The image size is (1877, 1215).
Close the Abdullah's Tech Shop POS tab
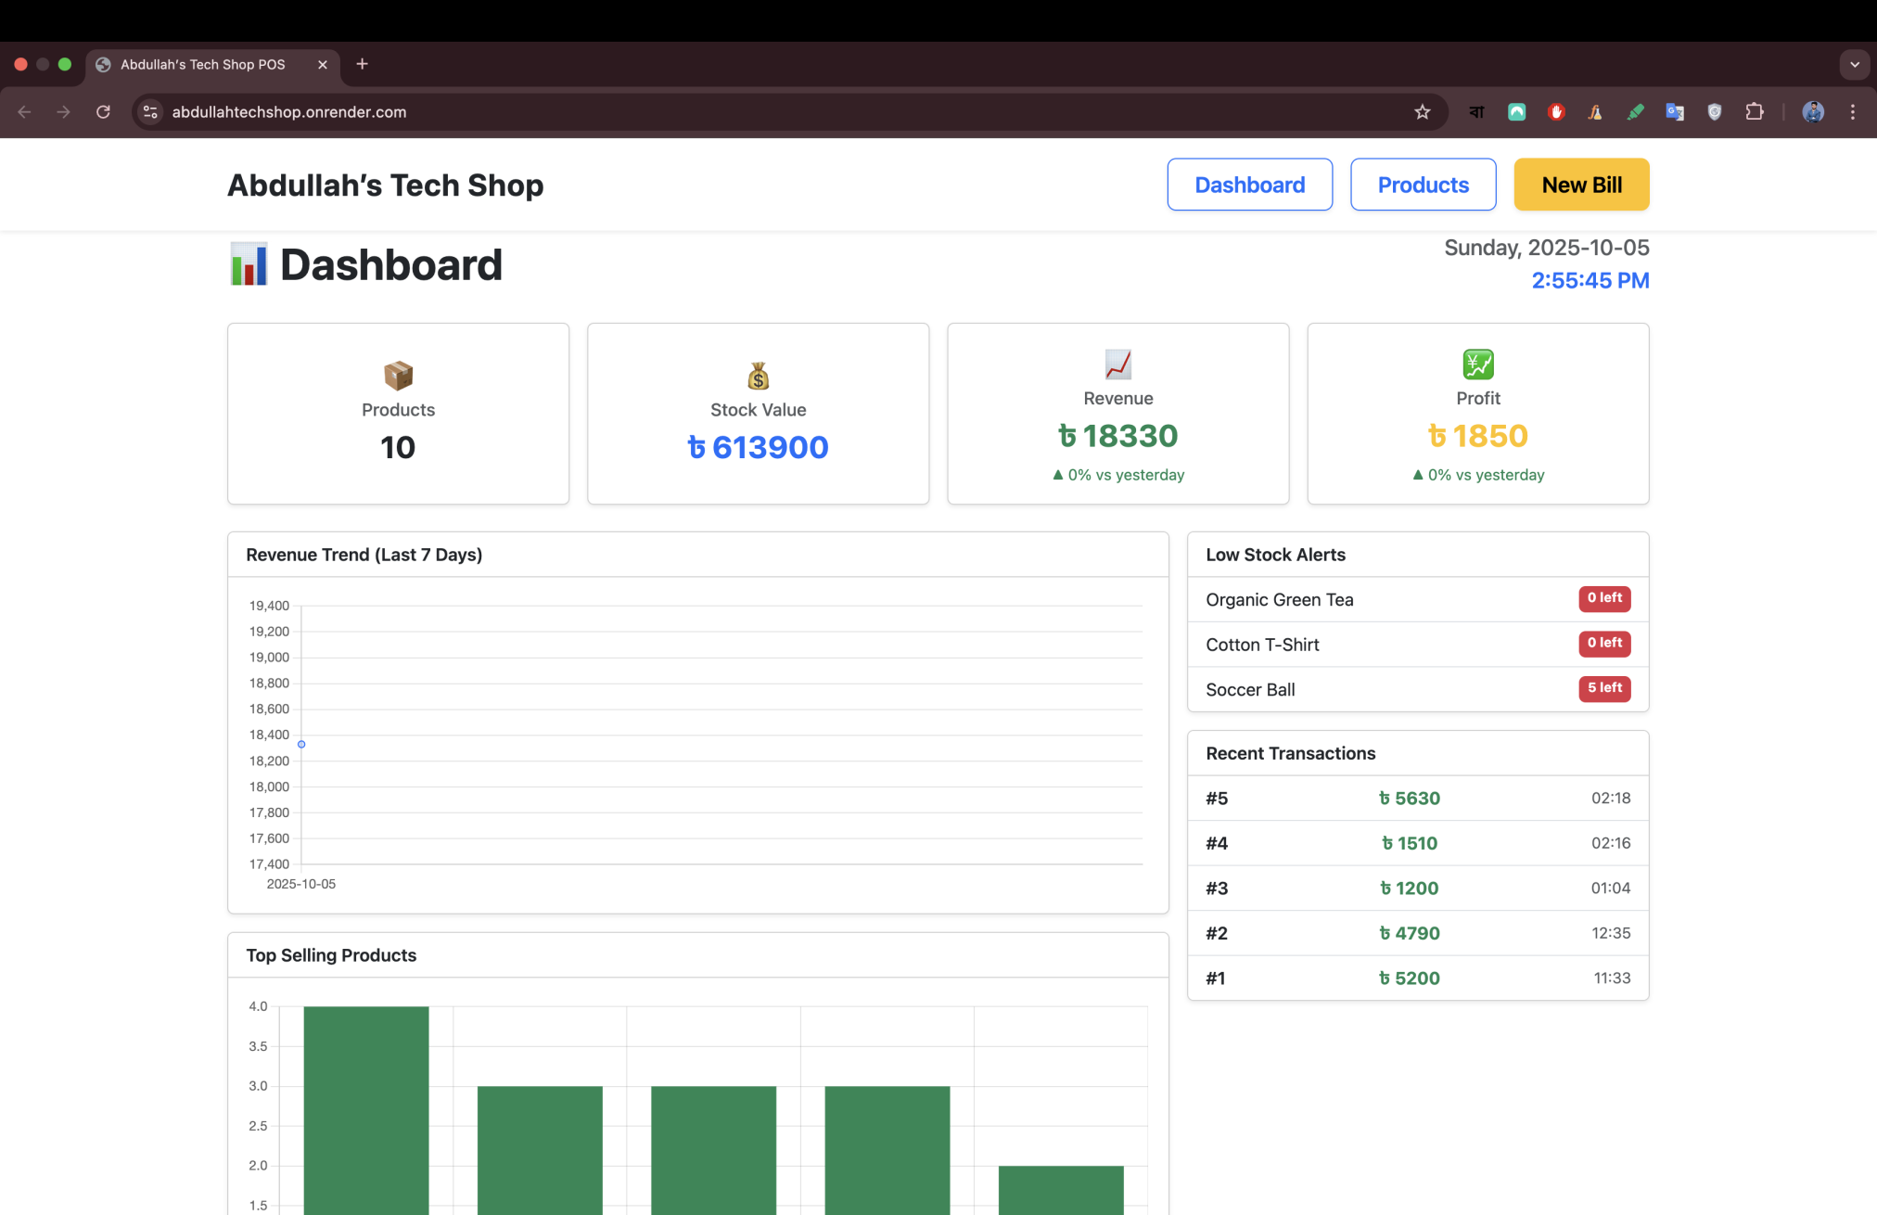(323, 65)
